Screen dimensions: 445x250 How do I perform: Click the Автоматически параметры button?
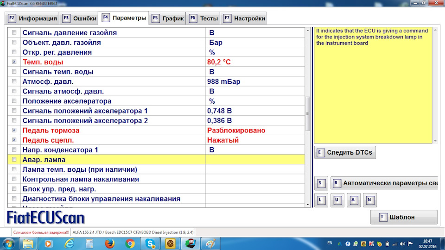[384, 183]
